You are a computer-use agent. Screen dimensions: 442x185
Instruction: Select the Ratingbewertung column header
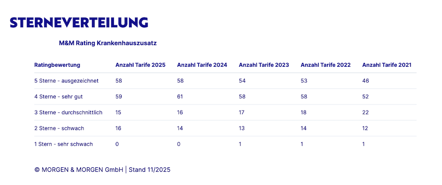click(57, 65)
